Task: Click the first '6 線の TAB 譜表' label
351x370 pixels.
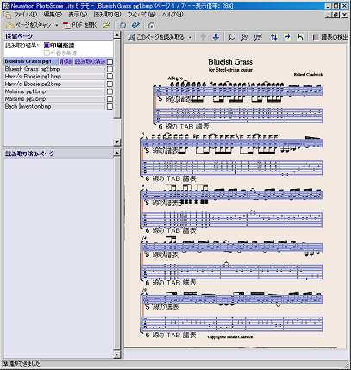Action: tap(184, 127)
